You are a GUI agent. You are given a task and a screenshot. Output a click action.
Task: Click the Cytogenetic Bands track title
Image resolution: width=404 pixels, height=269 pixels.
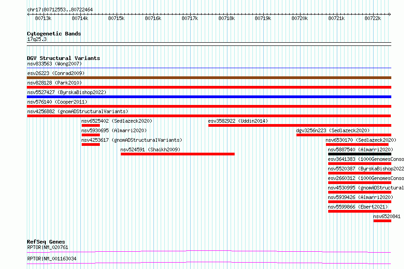54,34
